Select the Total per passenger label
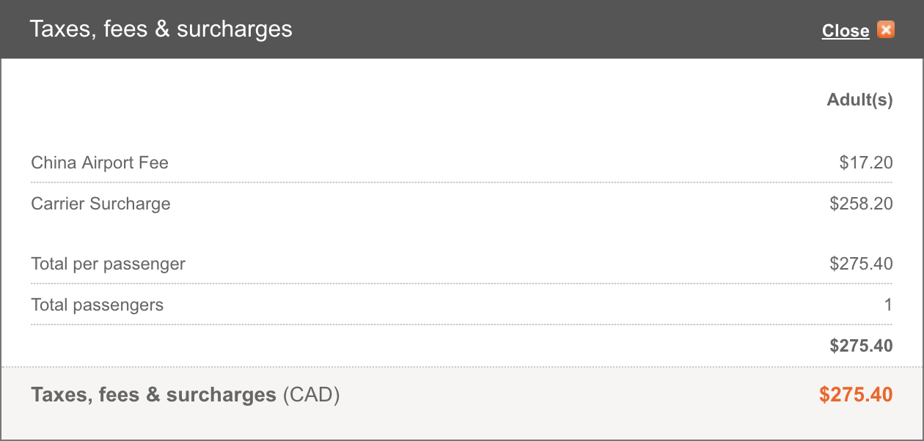This screenshot has height=441, width=924. [x=108, y=264]
